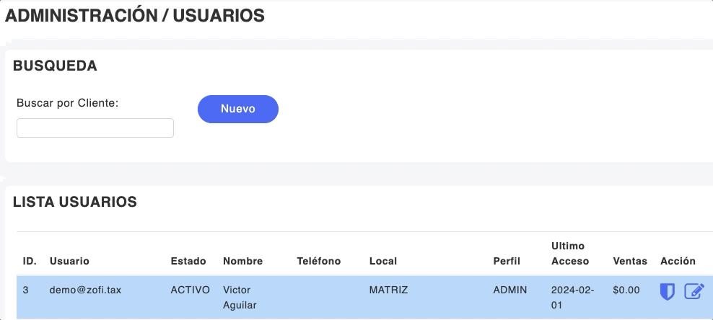Click the Ultimo Acceso column header
The image size is (713, 320).
[x=570, y=254]
